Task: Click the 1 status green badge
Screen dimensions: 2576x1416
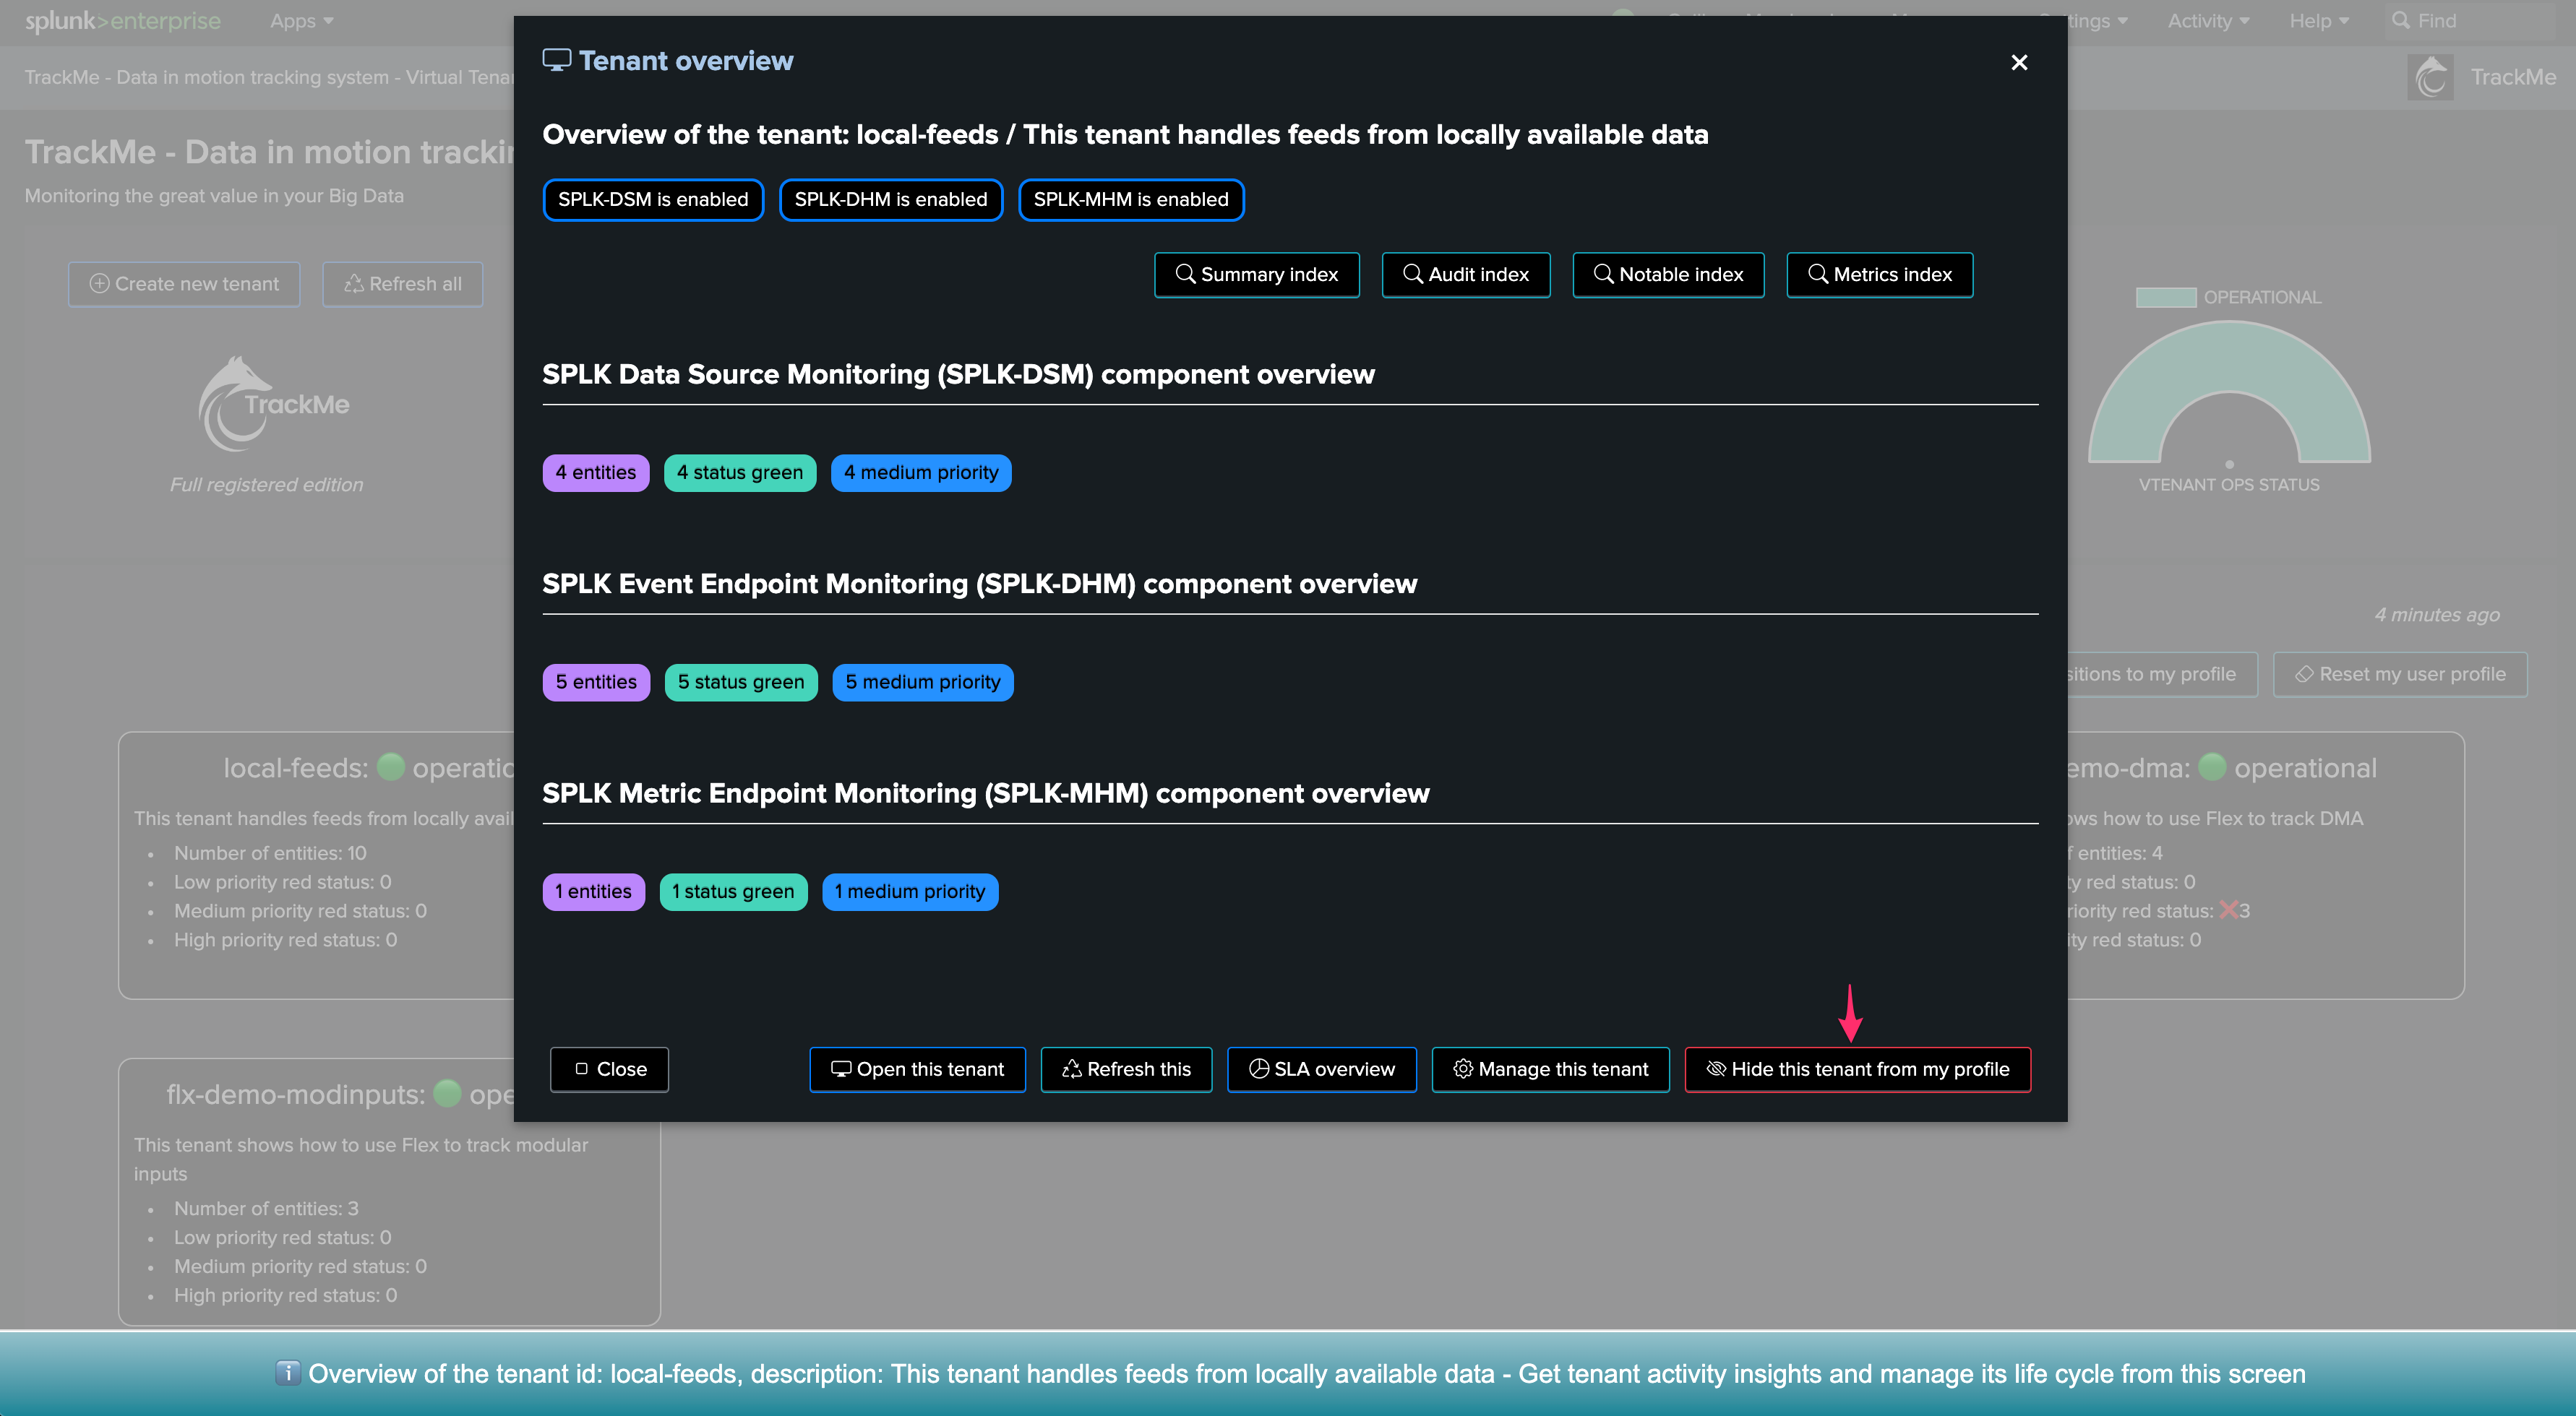Action: click(x=733, y=892)
